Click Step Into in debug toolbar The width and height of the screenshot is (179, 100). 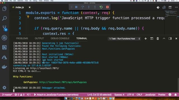pos(89,7)
